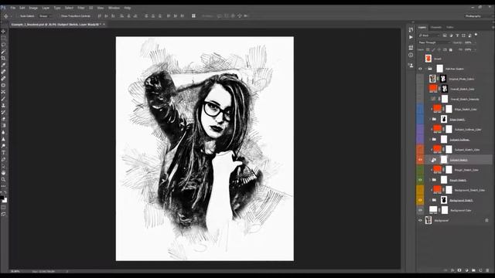
Task: Select the Overall_Sketch_Intensity layer
Action: point(464,99)
